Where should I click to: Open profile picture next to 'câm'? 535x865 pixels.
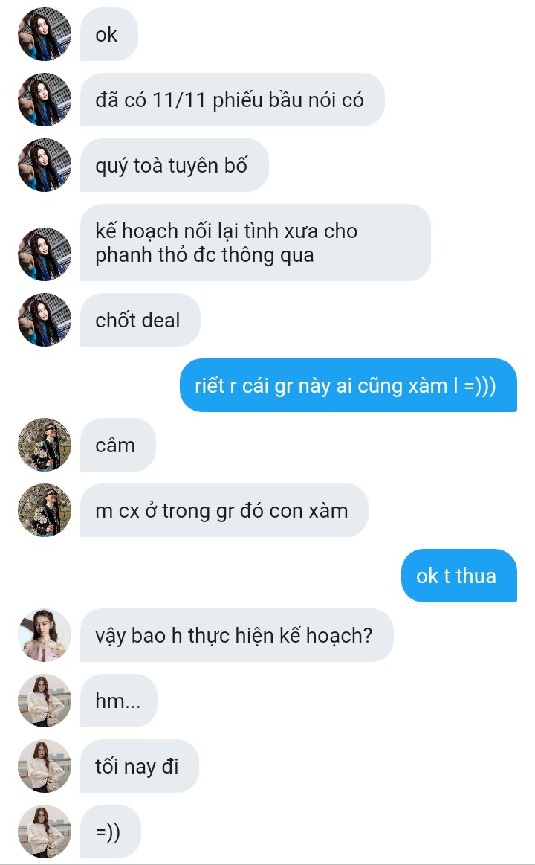[45, 445]
